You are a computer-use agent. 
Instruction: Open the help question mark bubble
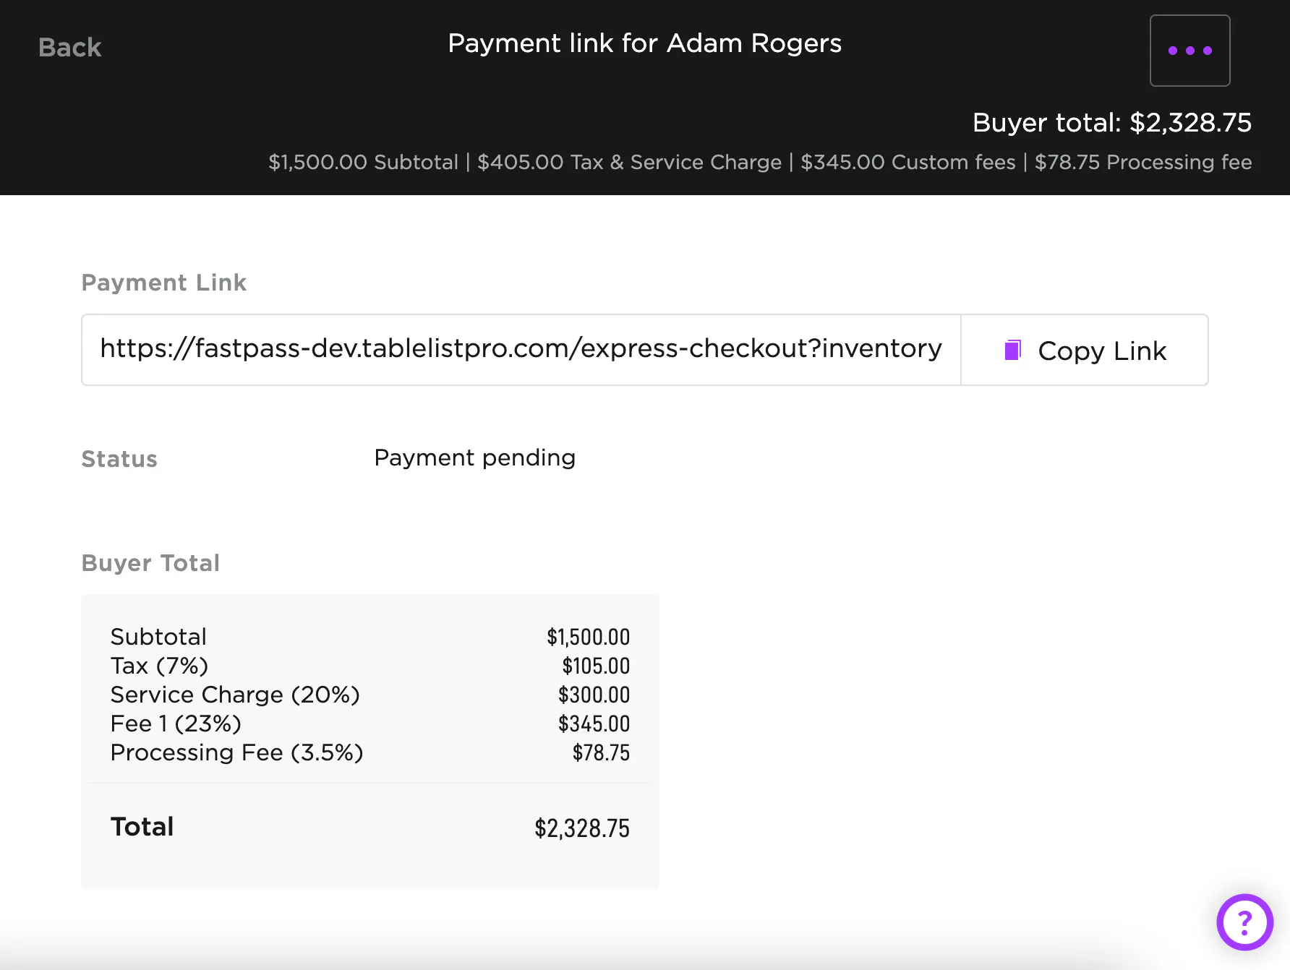point(1244,922)
